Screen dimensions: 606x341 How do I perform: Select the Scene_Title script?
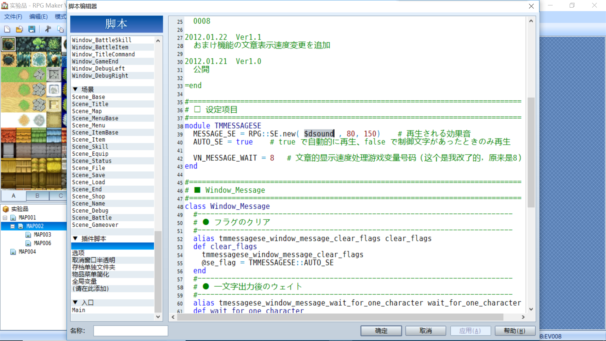[113, 104]
